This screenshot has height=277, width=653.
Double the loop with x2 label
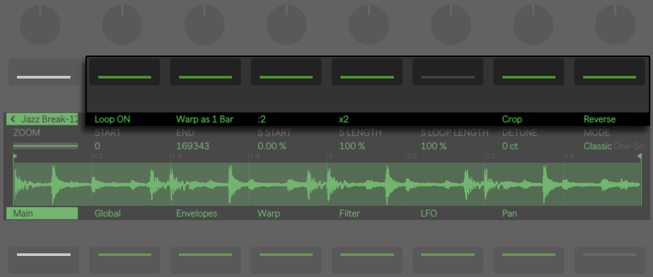pyautogui.click(x=344, y=119)
